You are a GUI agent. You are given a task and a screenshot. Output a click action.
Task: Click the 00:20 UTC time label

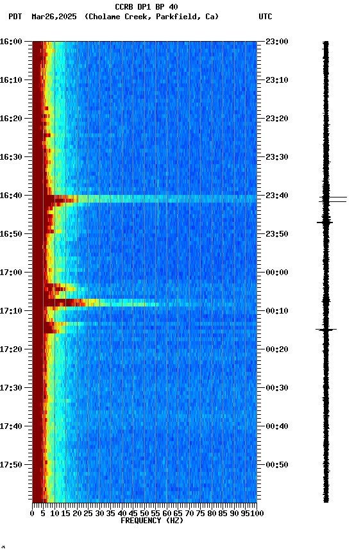(277, 350)
